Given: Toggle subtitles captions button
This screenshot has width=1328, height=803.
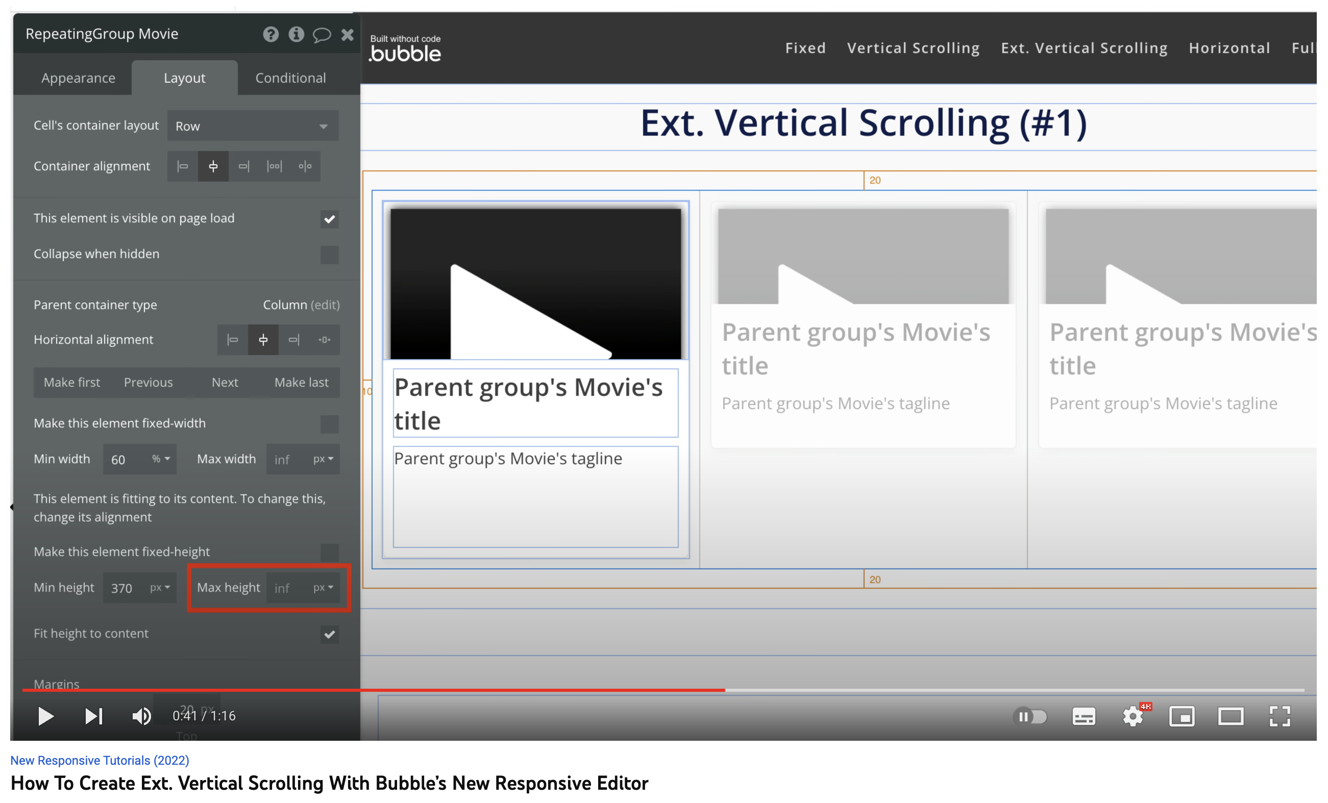Looking at the screenshot, I should click(1084, 716).
